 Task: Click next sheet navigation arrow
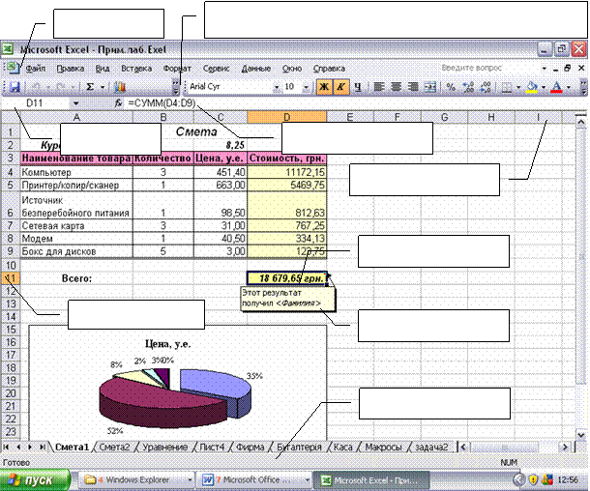30,447
